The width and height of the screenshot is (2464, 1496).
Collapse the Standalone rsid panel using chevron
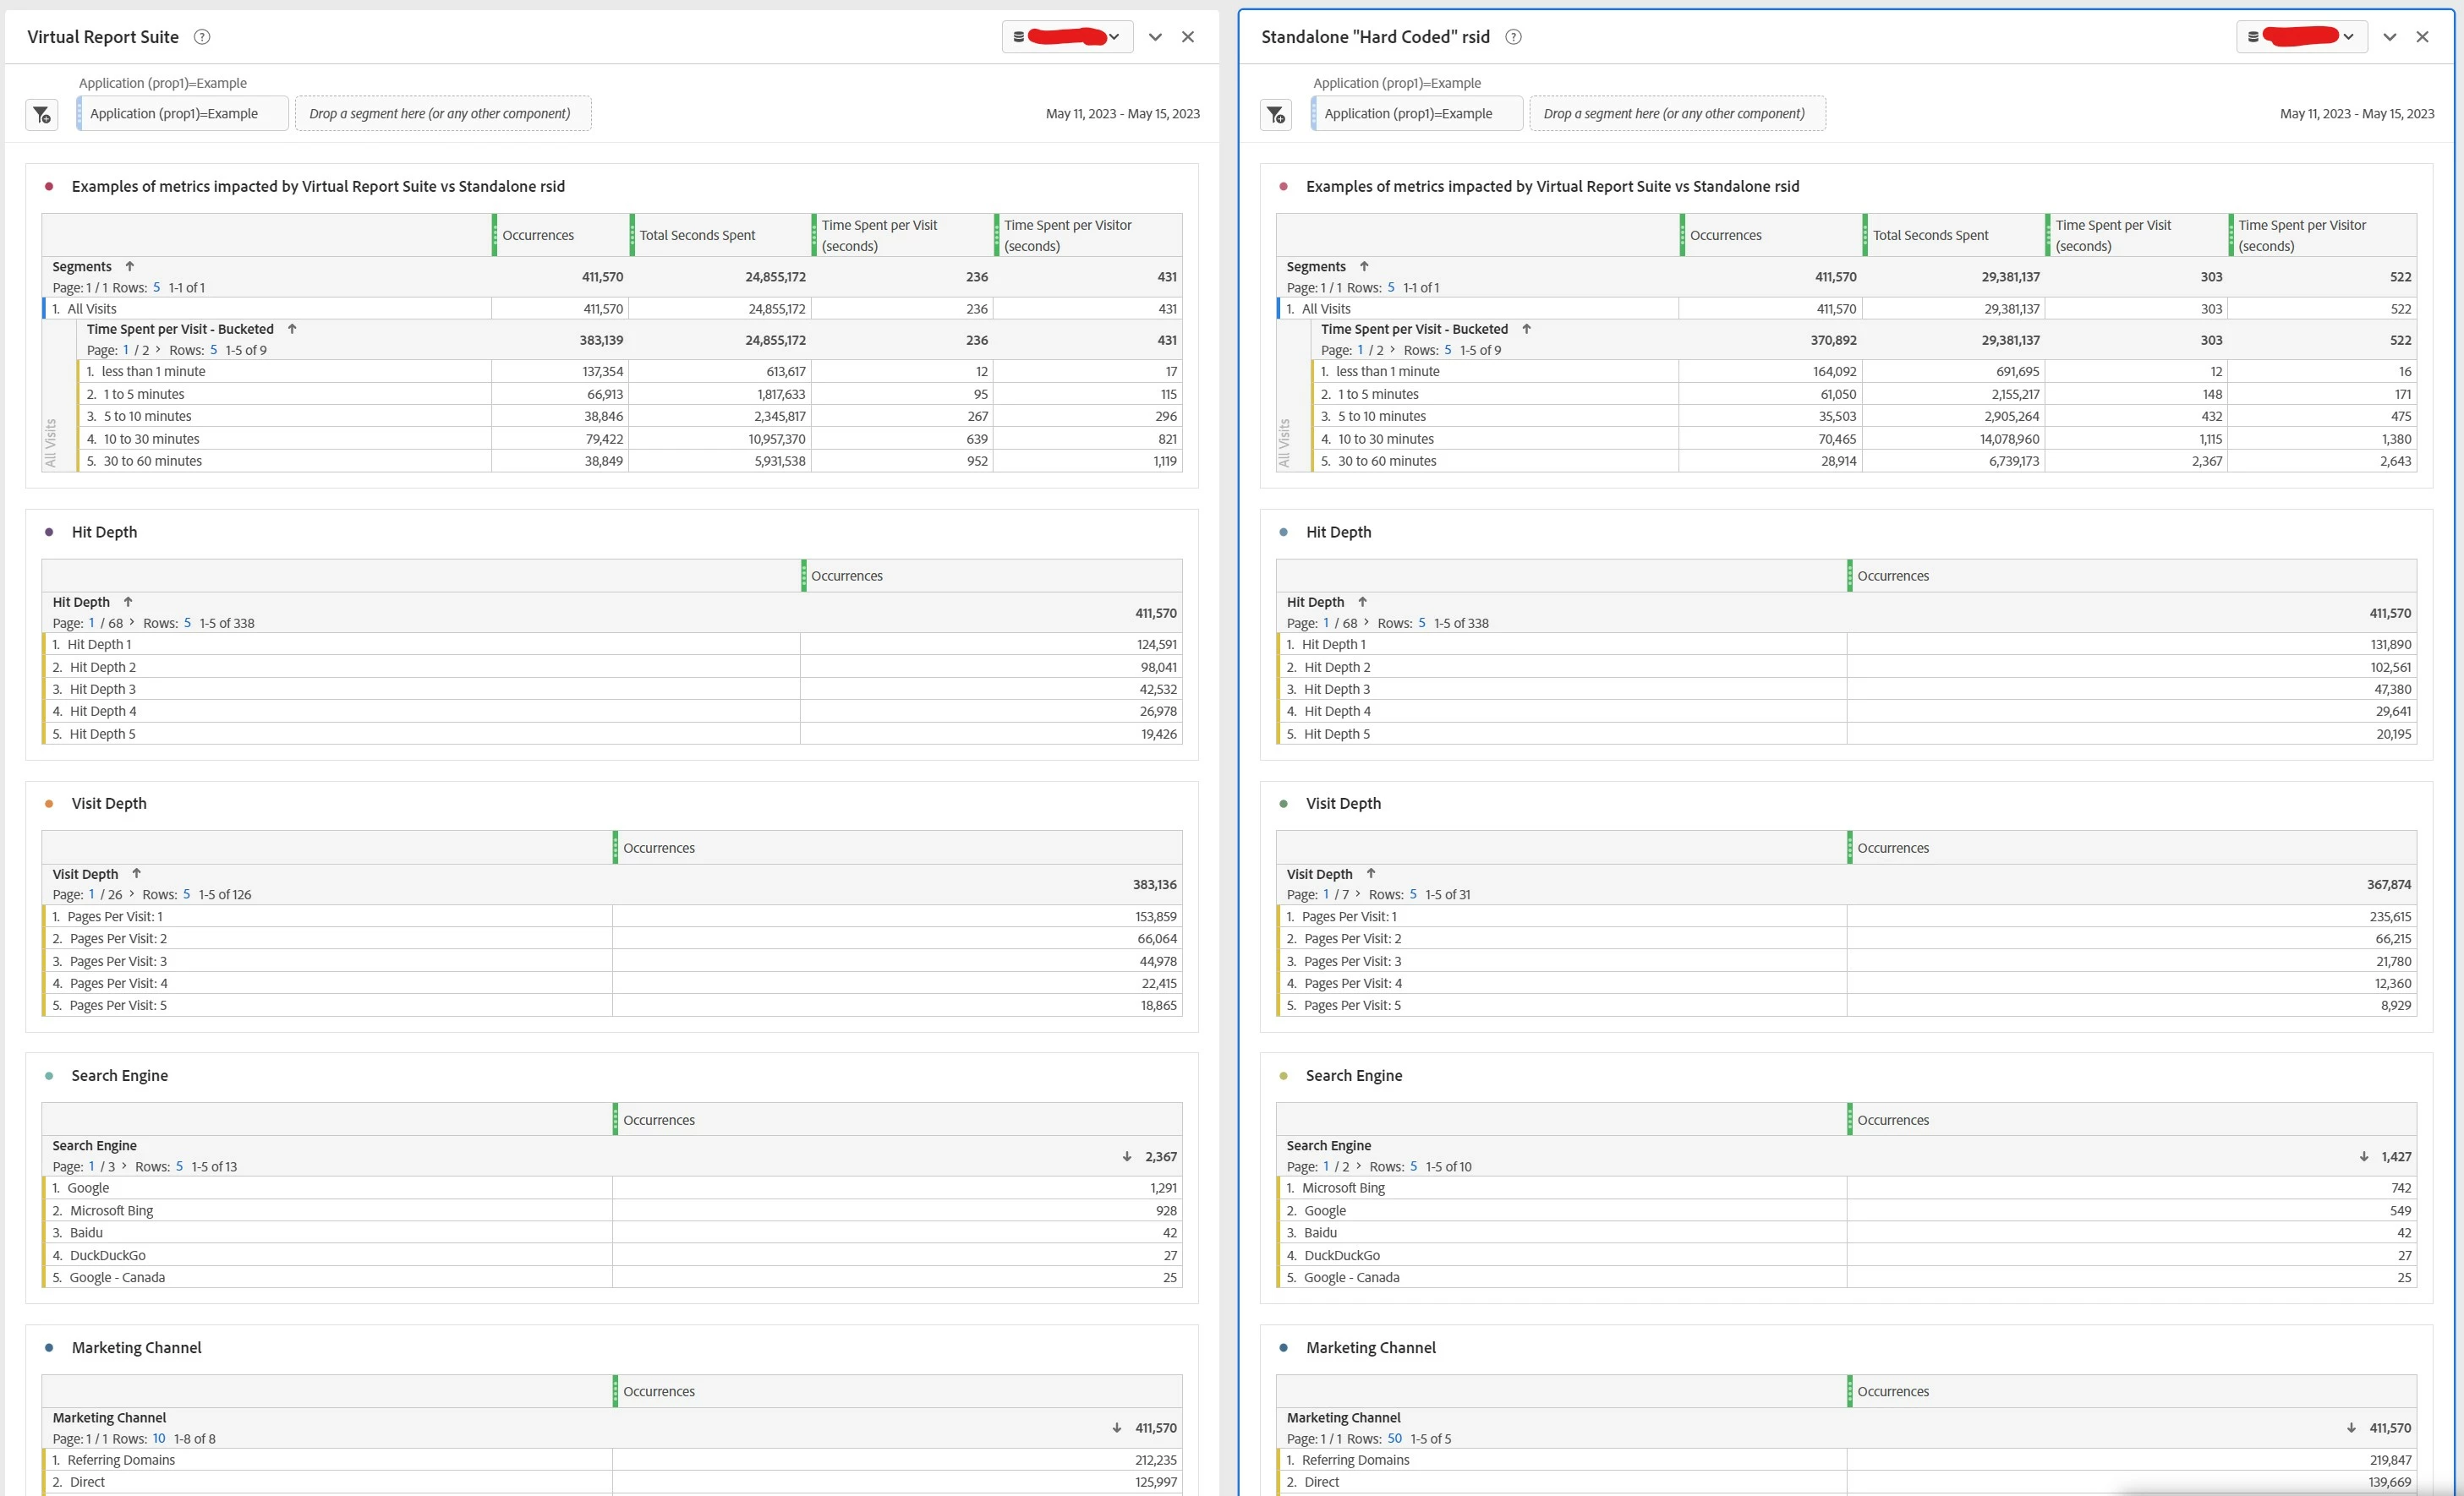coord(2389,37)
